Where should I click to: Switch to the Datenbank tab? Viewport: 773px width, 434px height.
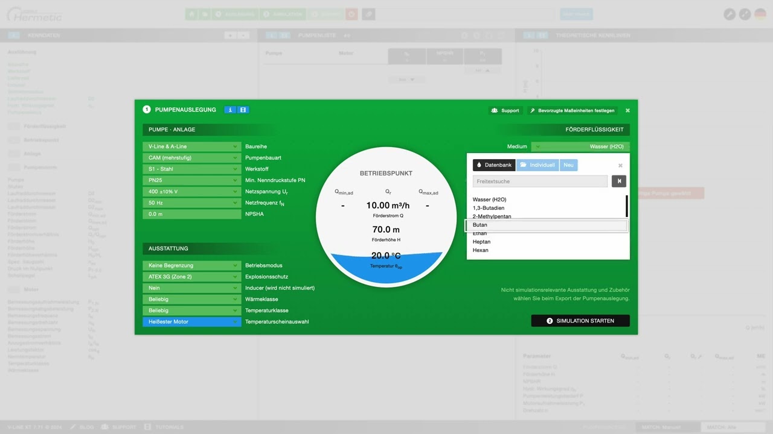point(494,165)
